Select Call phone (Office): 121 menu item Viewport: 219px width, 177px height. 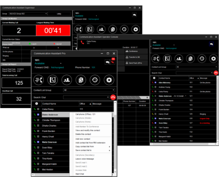(86, 114)
